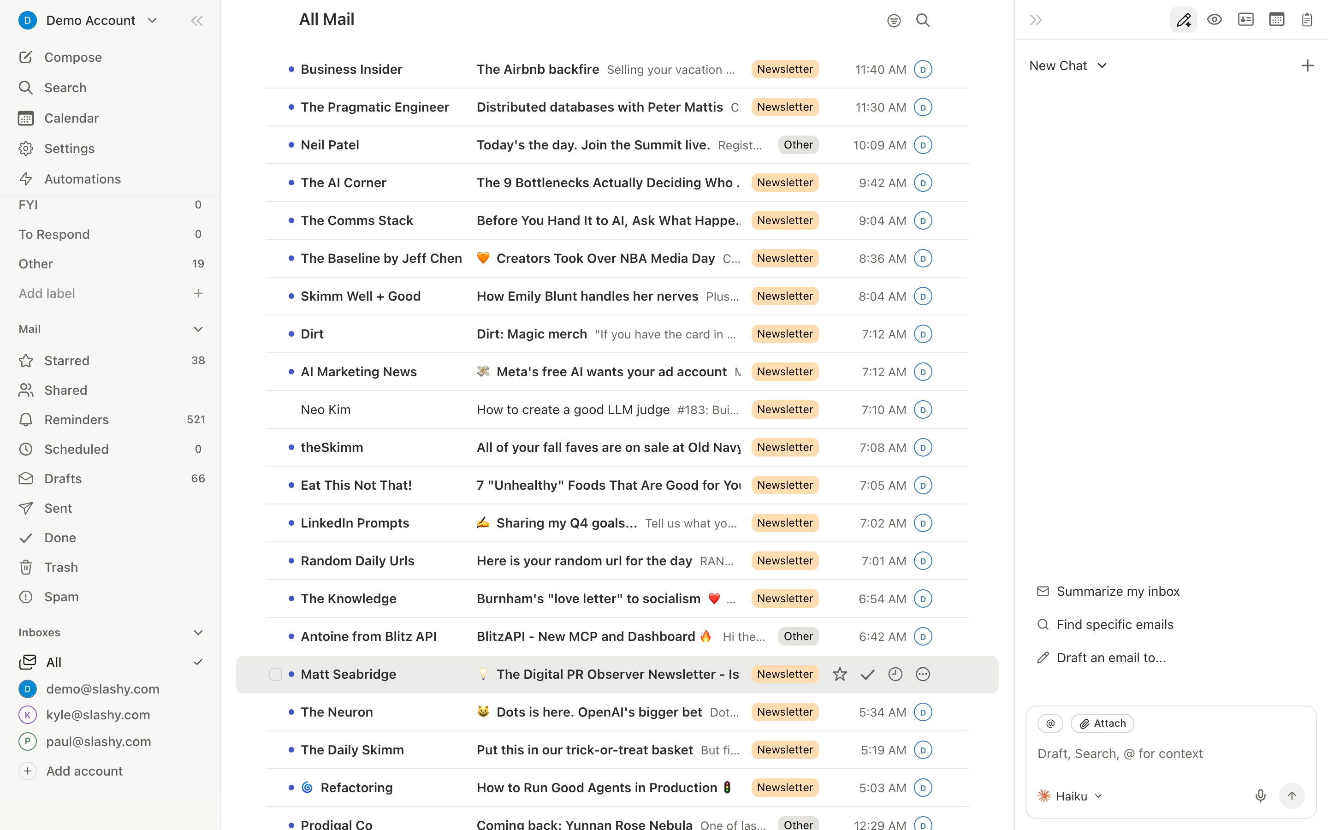Screen dimensions: 1328x830
Task: Check the checkbox for Matt Seabridge email
Action: tap(275, 674)
